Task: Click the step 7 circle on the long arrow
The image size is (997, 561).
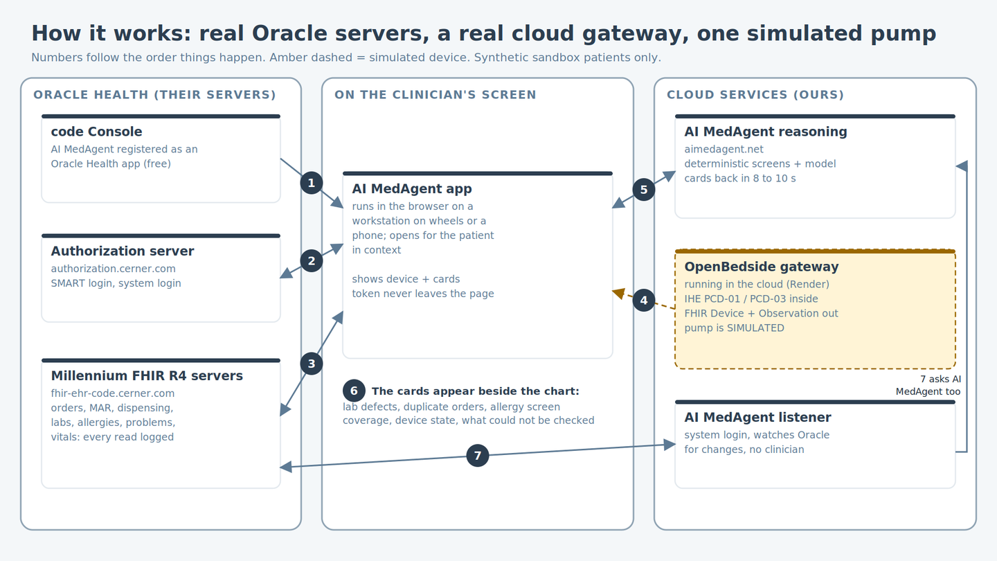Action: (x=478, y=456)
